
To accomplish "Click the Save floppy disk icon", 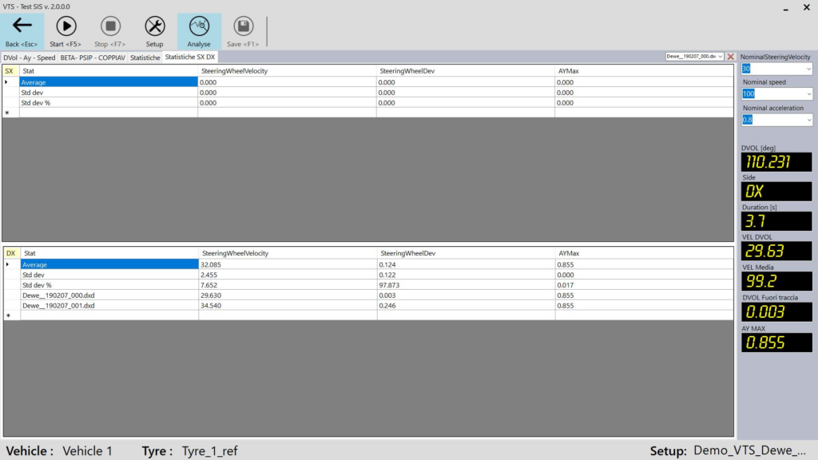I will (243, 26).
